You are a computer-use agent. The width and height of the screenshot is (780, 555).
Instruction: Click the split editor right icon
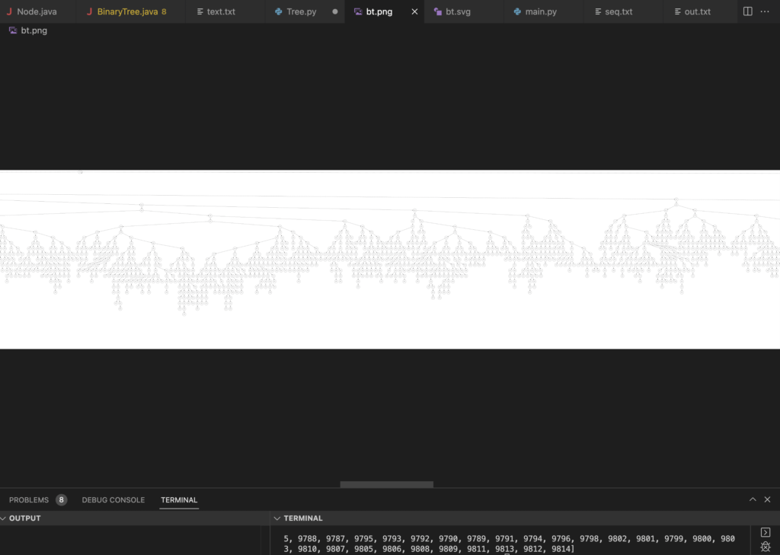[748, 11]
